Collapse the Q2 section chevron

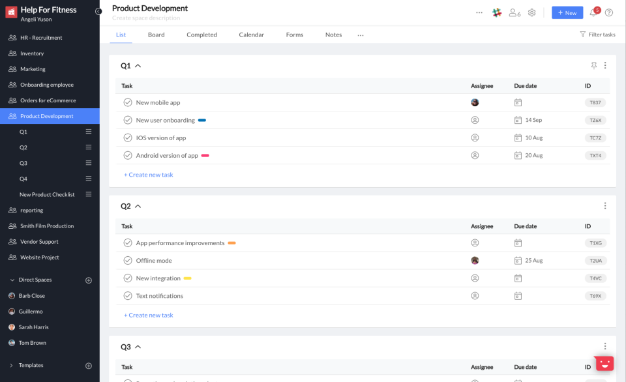pyautogui.click(x=136, y=205)
